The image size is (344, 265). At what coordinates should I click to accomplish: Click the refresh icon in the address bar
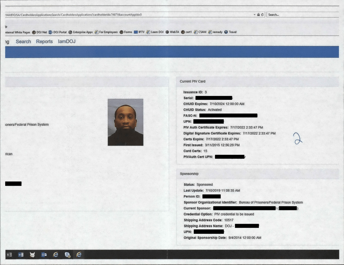[262, 15]
